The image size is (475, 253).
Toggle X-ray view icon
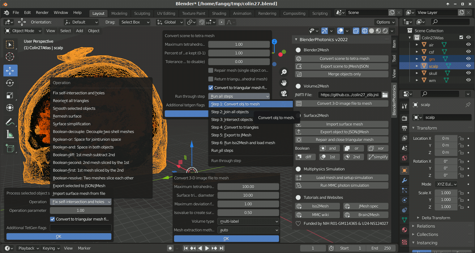[x=356, y=31]
